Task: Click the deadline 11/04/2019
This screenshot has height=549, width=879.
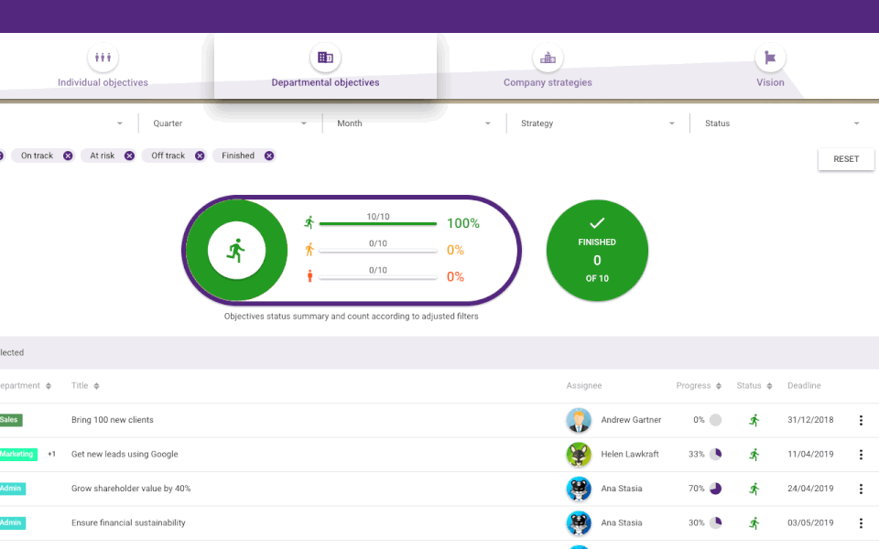Action: pyautogui.click(x=810, y=455)
